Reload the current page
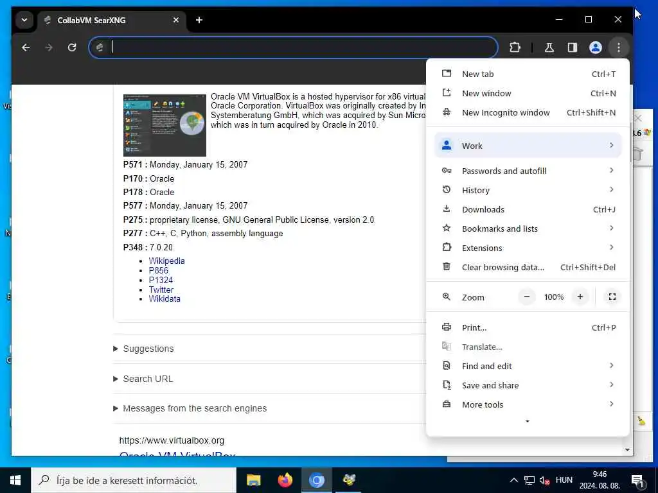 pos(72,48)
